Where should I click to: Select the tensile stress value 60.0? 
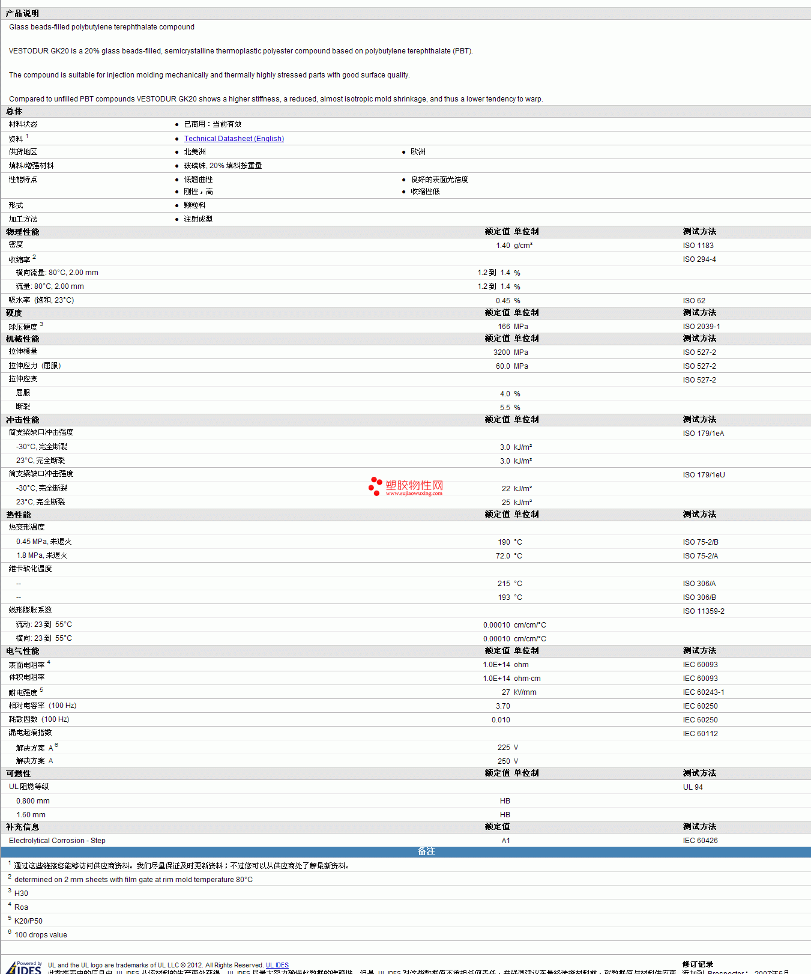point(503,366)
